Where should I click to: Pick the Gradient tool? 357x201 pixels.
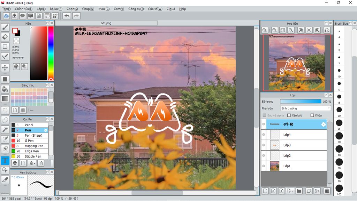click(x=5, y=98)
